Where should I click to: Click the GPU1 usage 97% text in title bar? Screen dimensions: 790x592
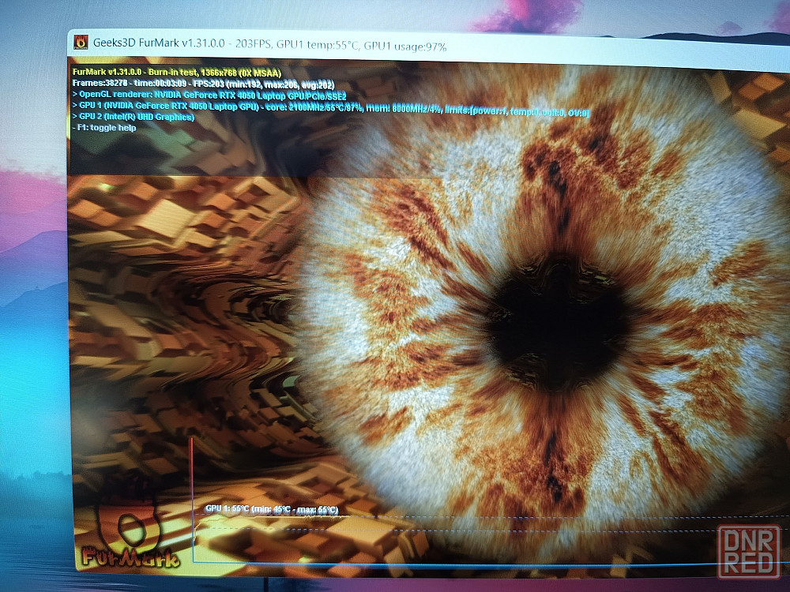coord(415,47)
